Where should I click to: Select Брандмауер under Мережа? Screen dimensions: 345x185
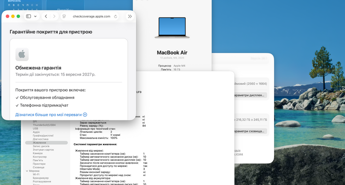41,178
